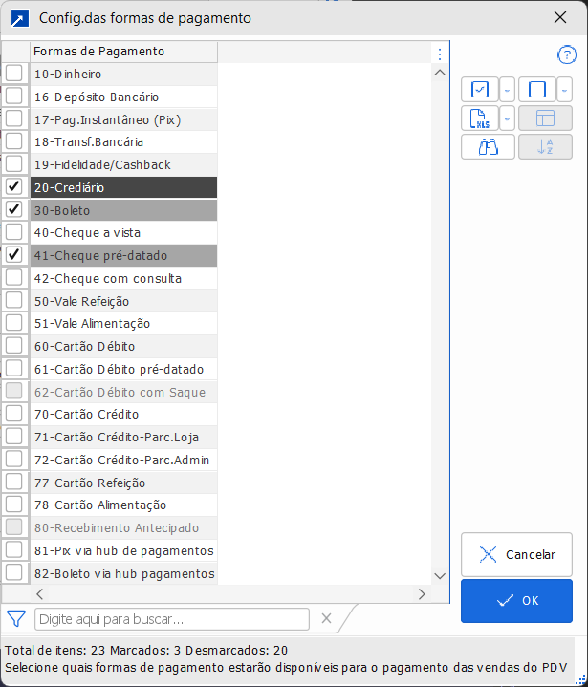This screenshot has height=687, width=588.
Task: Tick the 17-Pag.Instantâneo (Pix) checkbox
Action: 14,119
